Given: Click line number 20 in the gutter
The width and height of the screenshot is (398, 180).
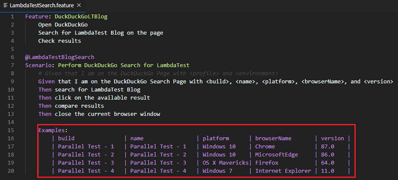Looking at the screenshot, I should click(x=11, y=171).
